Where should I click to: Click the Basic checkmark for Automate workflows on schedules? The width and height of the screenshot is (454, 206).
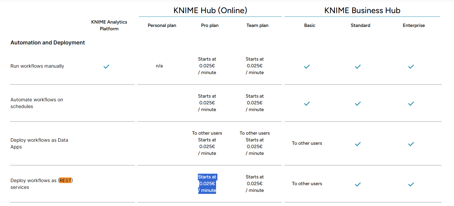click(x=307, y=104)
